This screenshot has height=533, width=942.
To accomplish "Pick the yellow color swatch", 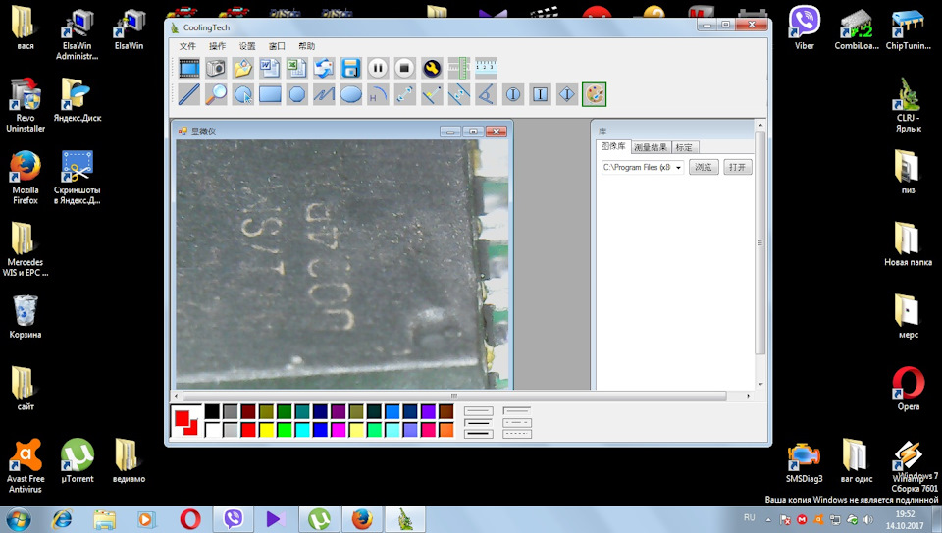I will click(266, 430).
